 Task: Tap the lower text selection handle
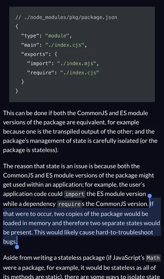click(x=17, y=247)
